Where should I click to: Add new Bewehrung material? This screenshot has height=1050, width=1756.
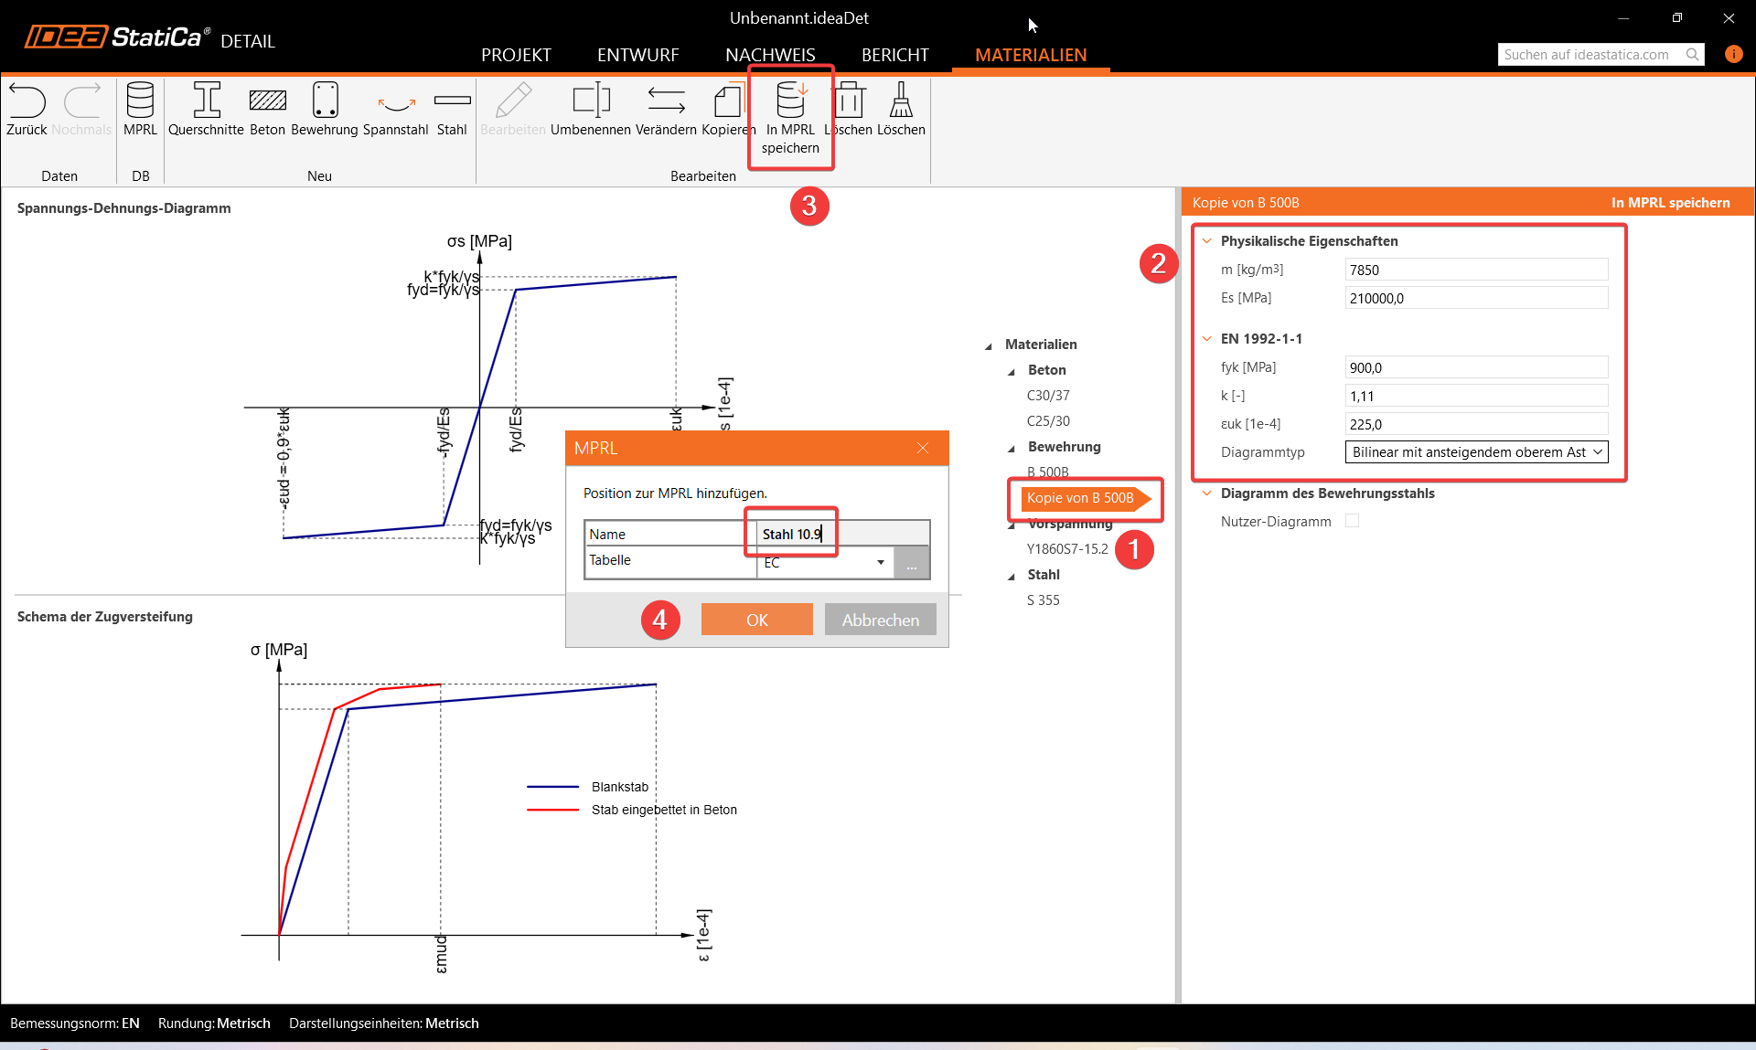[x=325, y=101]
